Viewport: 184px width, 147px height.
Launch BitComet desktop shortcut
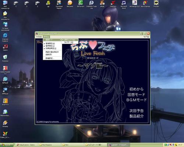[70, 4]
